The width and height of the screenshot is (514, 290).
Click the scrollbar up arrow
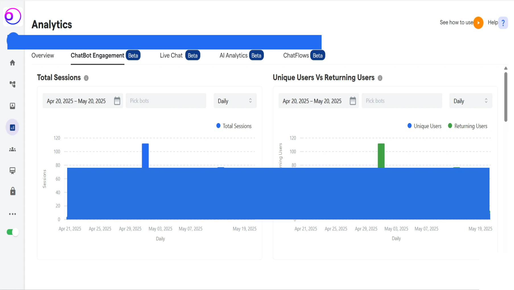[506, 68]
